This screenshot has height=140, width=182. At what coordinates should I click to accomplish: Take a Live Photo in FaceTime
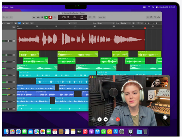click(x=165, y=117)
